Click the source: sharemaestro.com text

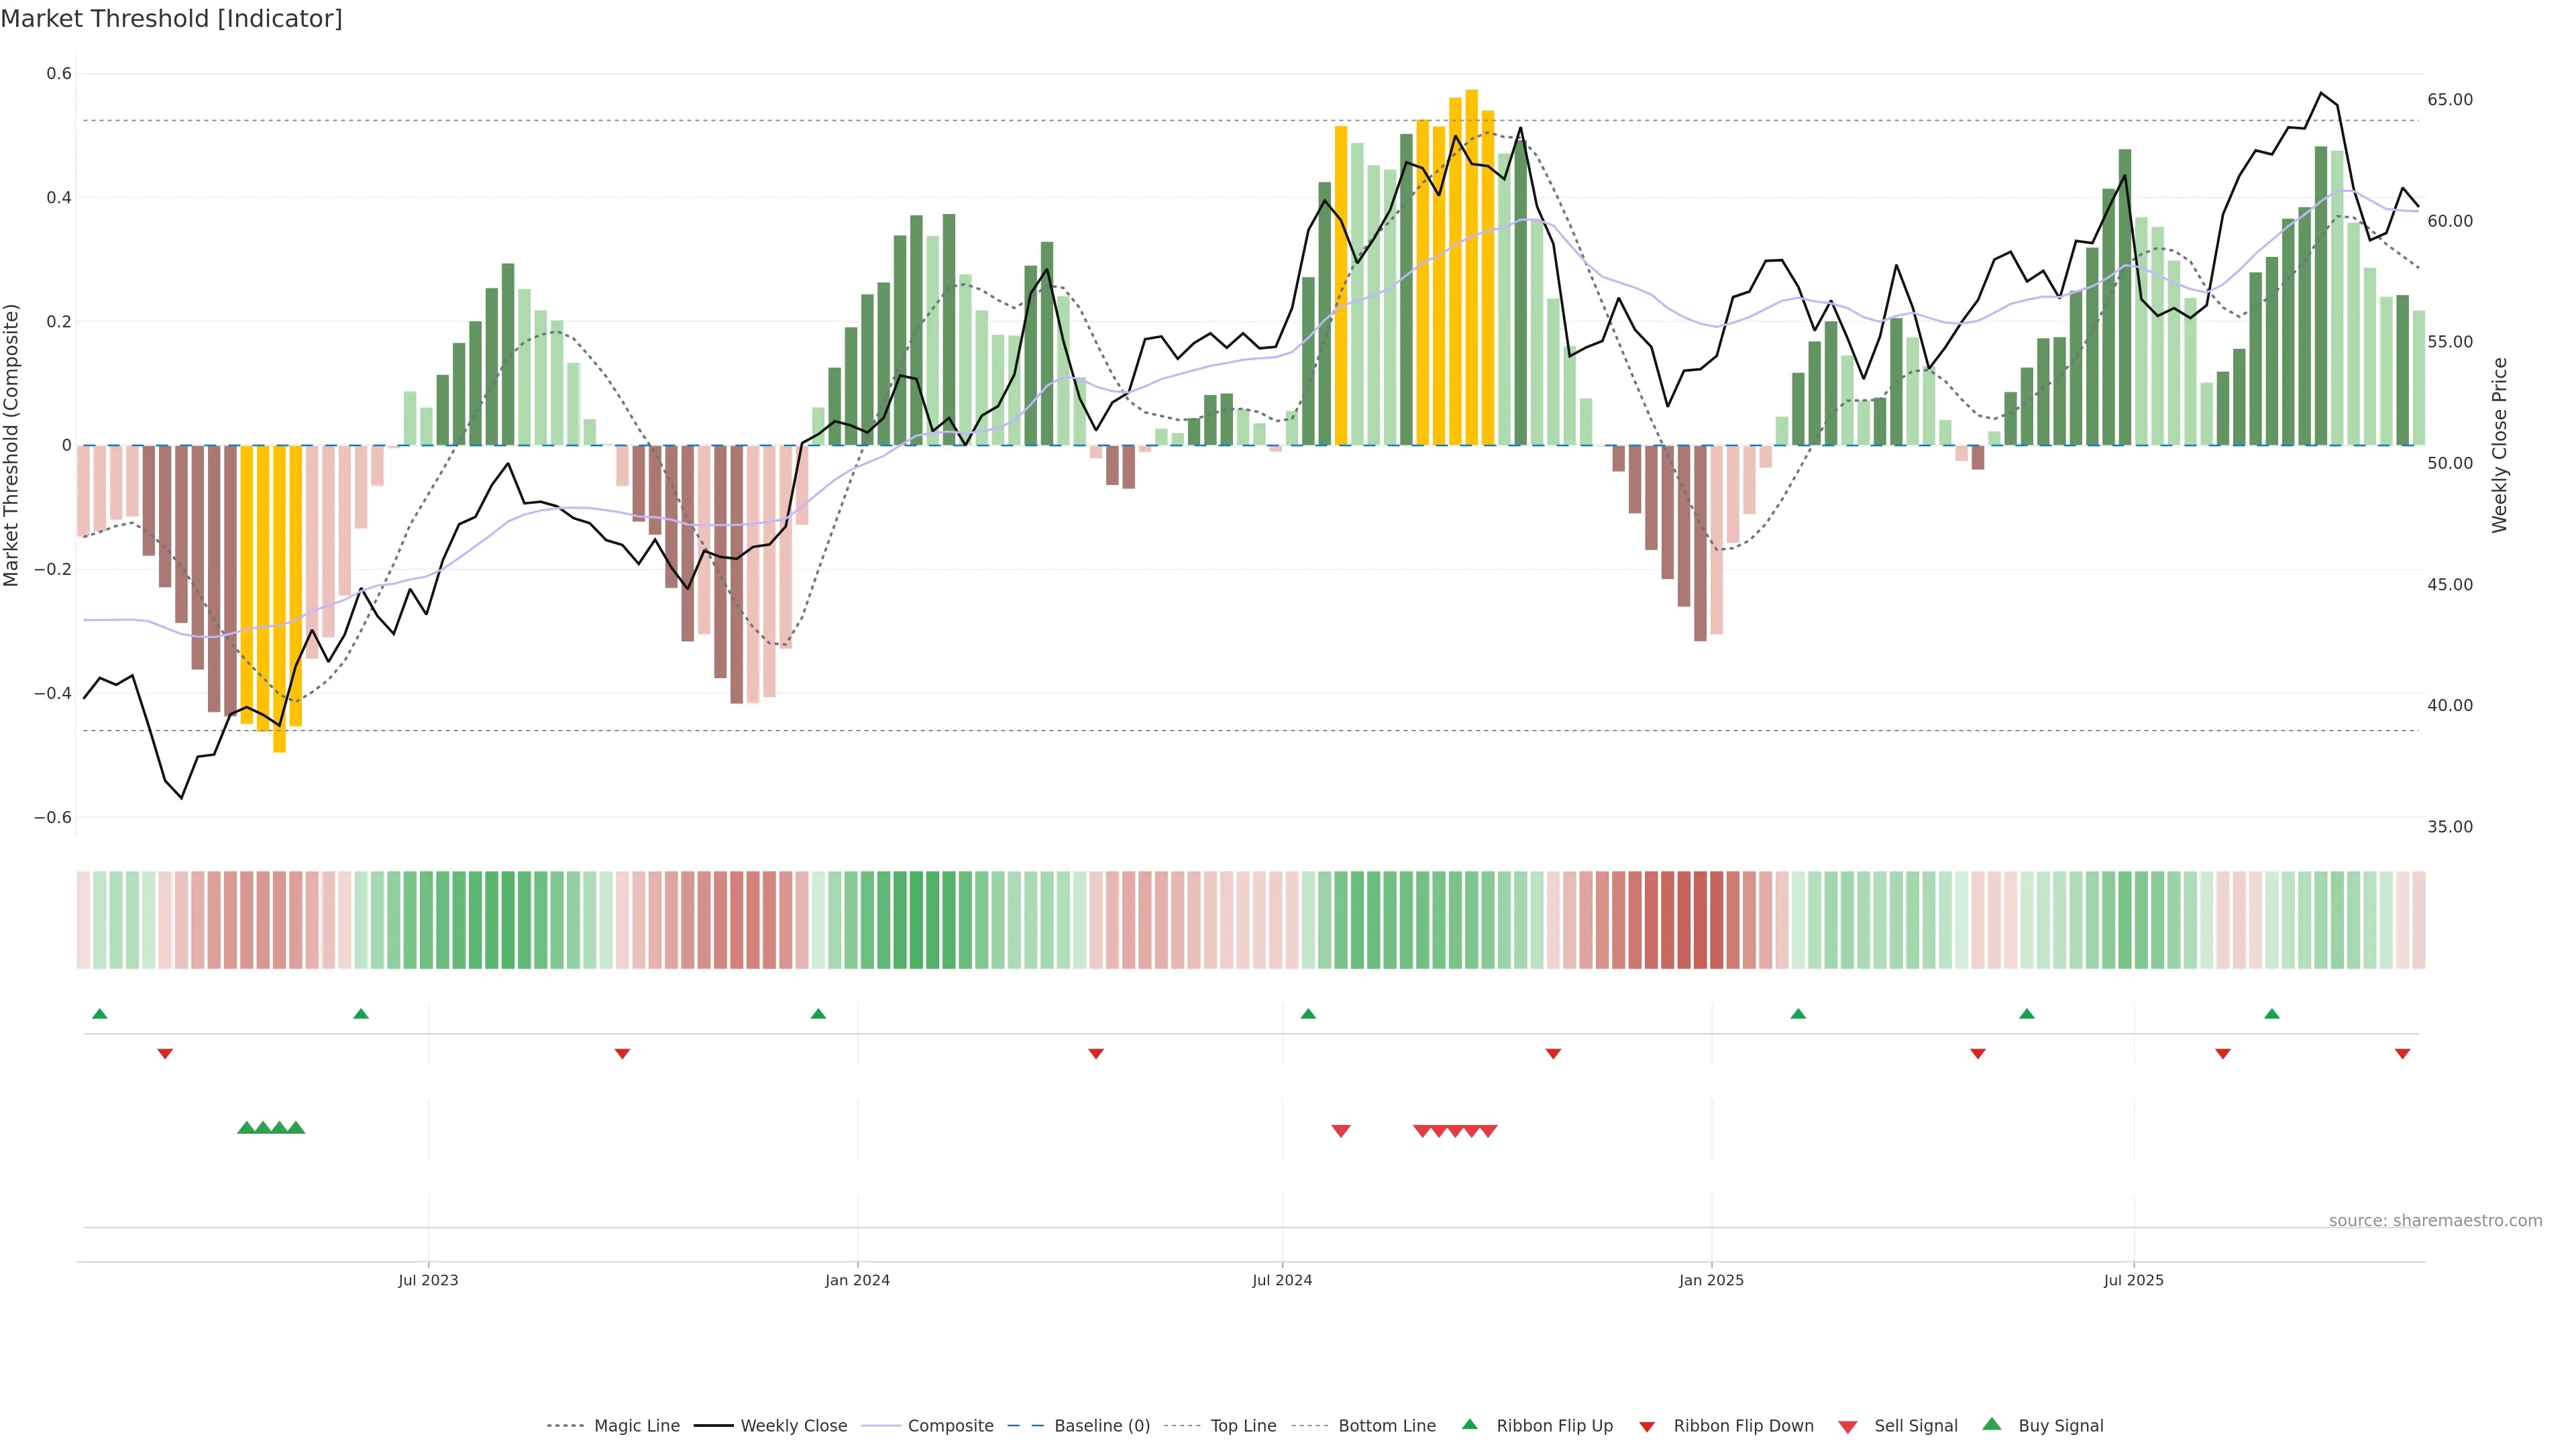tap(2435, 1221)
